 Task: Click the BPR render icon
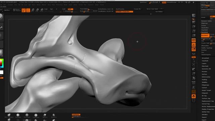pyautogui.click(x=193, y=16)
